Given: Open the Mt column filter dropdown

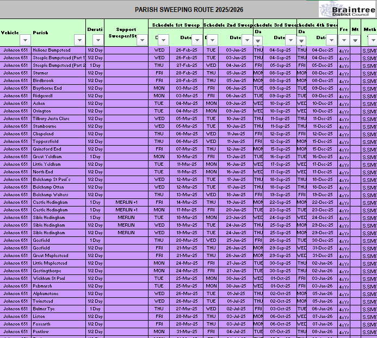Looking at the screenshot, I should (x=355, y=40).
